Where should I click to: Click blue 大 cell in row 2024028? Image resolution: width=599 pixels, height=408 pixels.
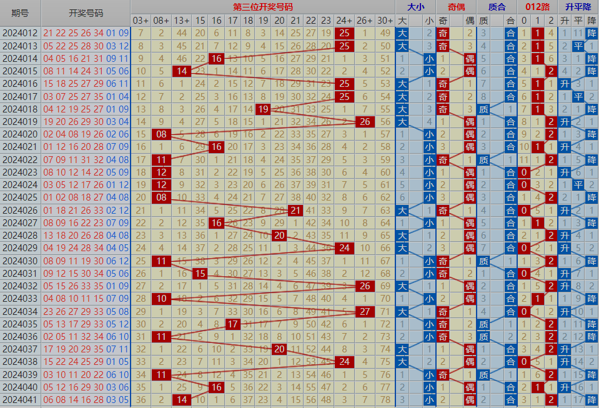(402, 236)
